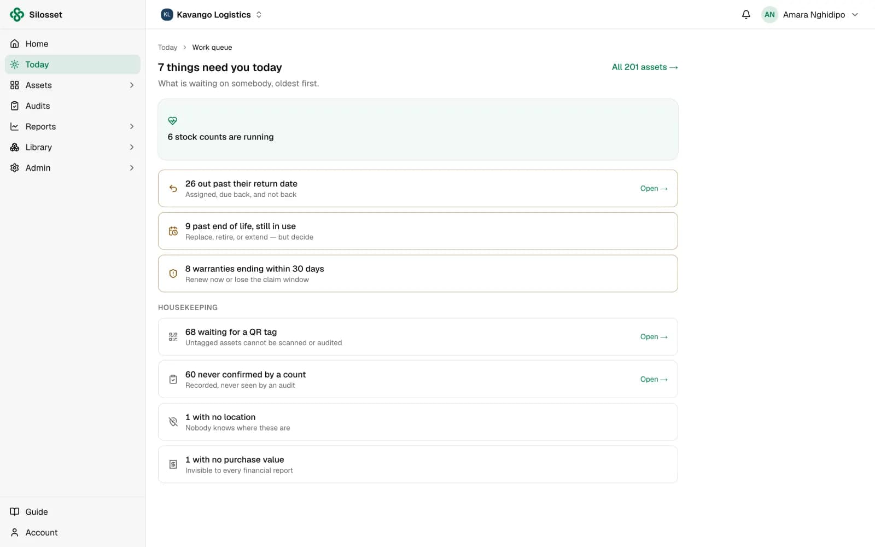Go to Home in sidebar
Screen dimensions: 875x547
(73, 44)
